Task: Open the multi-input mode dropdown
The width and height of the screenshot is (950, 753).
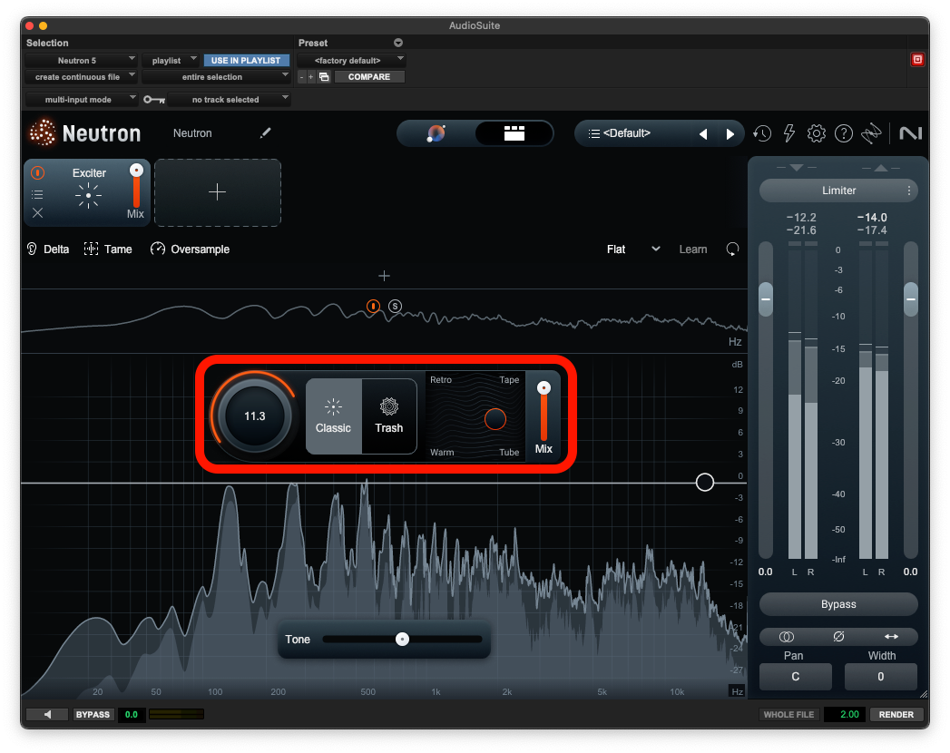Action: pos(81,100)
